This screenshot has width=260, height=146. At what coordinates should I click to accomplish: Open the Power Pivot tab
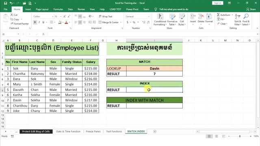[132, 9]
